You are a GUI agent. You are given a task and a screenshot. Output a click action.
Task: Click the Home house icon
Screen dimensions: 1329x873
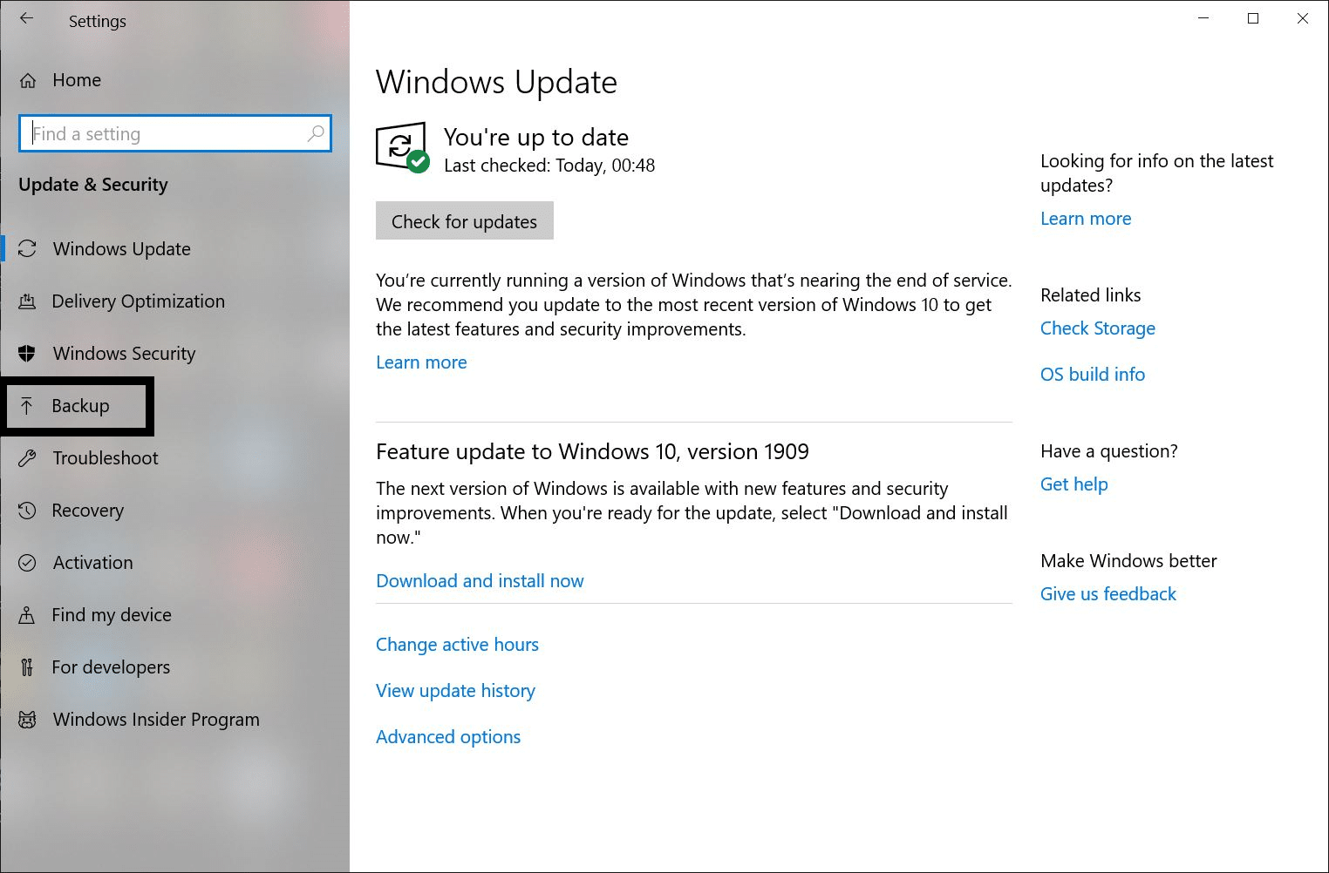29,79
